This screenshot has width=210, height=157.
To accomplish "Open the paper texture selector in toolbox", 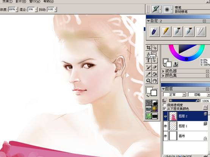I will pos(149,103).
